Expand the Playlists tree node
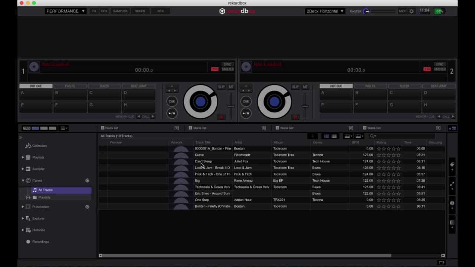The width and height of the screenshot is (475, 267). pos(23,157)
